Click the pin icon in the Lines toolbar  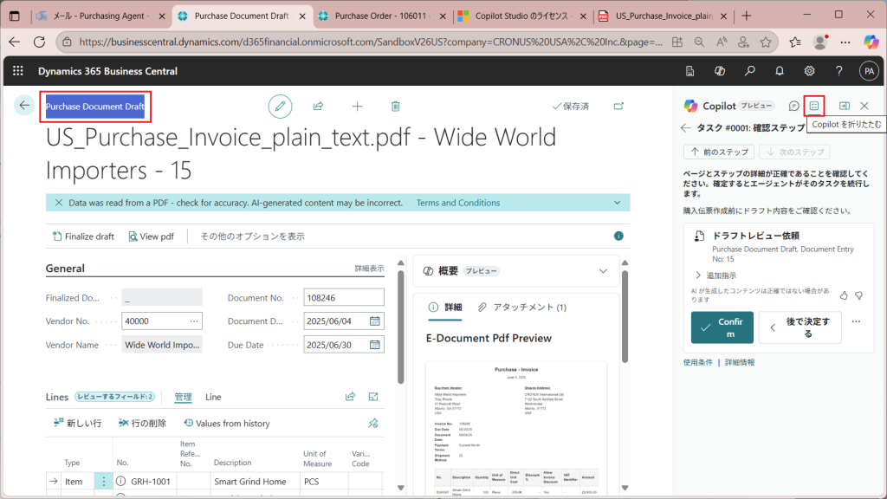372,423
